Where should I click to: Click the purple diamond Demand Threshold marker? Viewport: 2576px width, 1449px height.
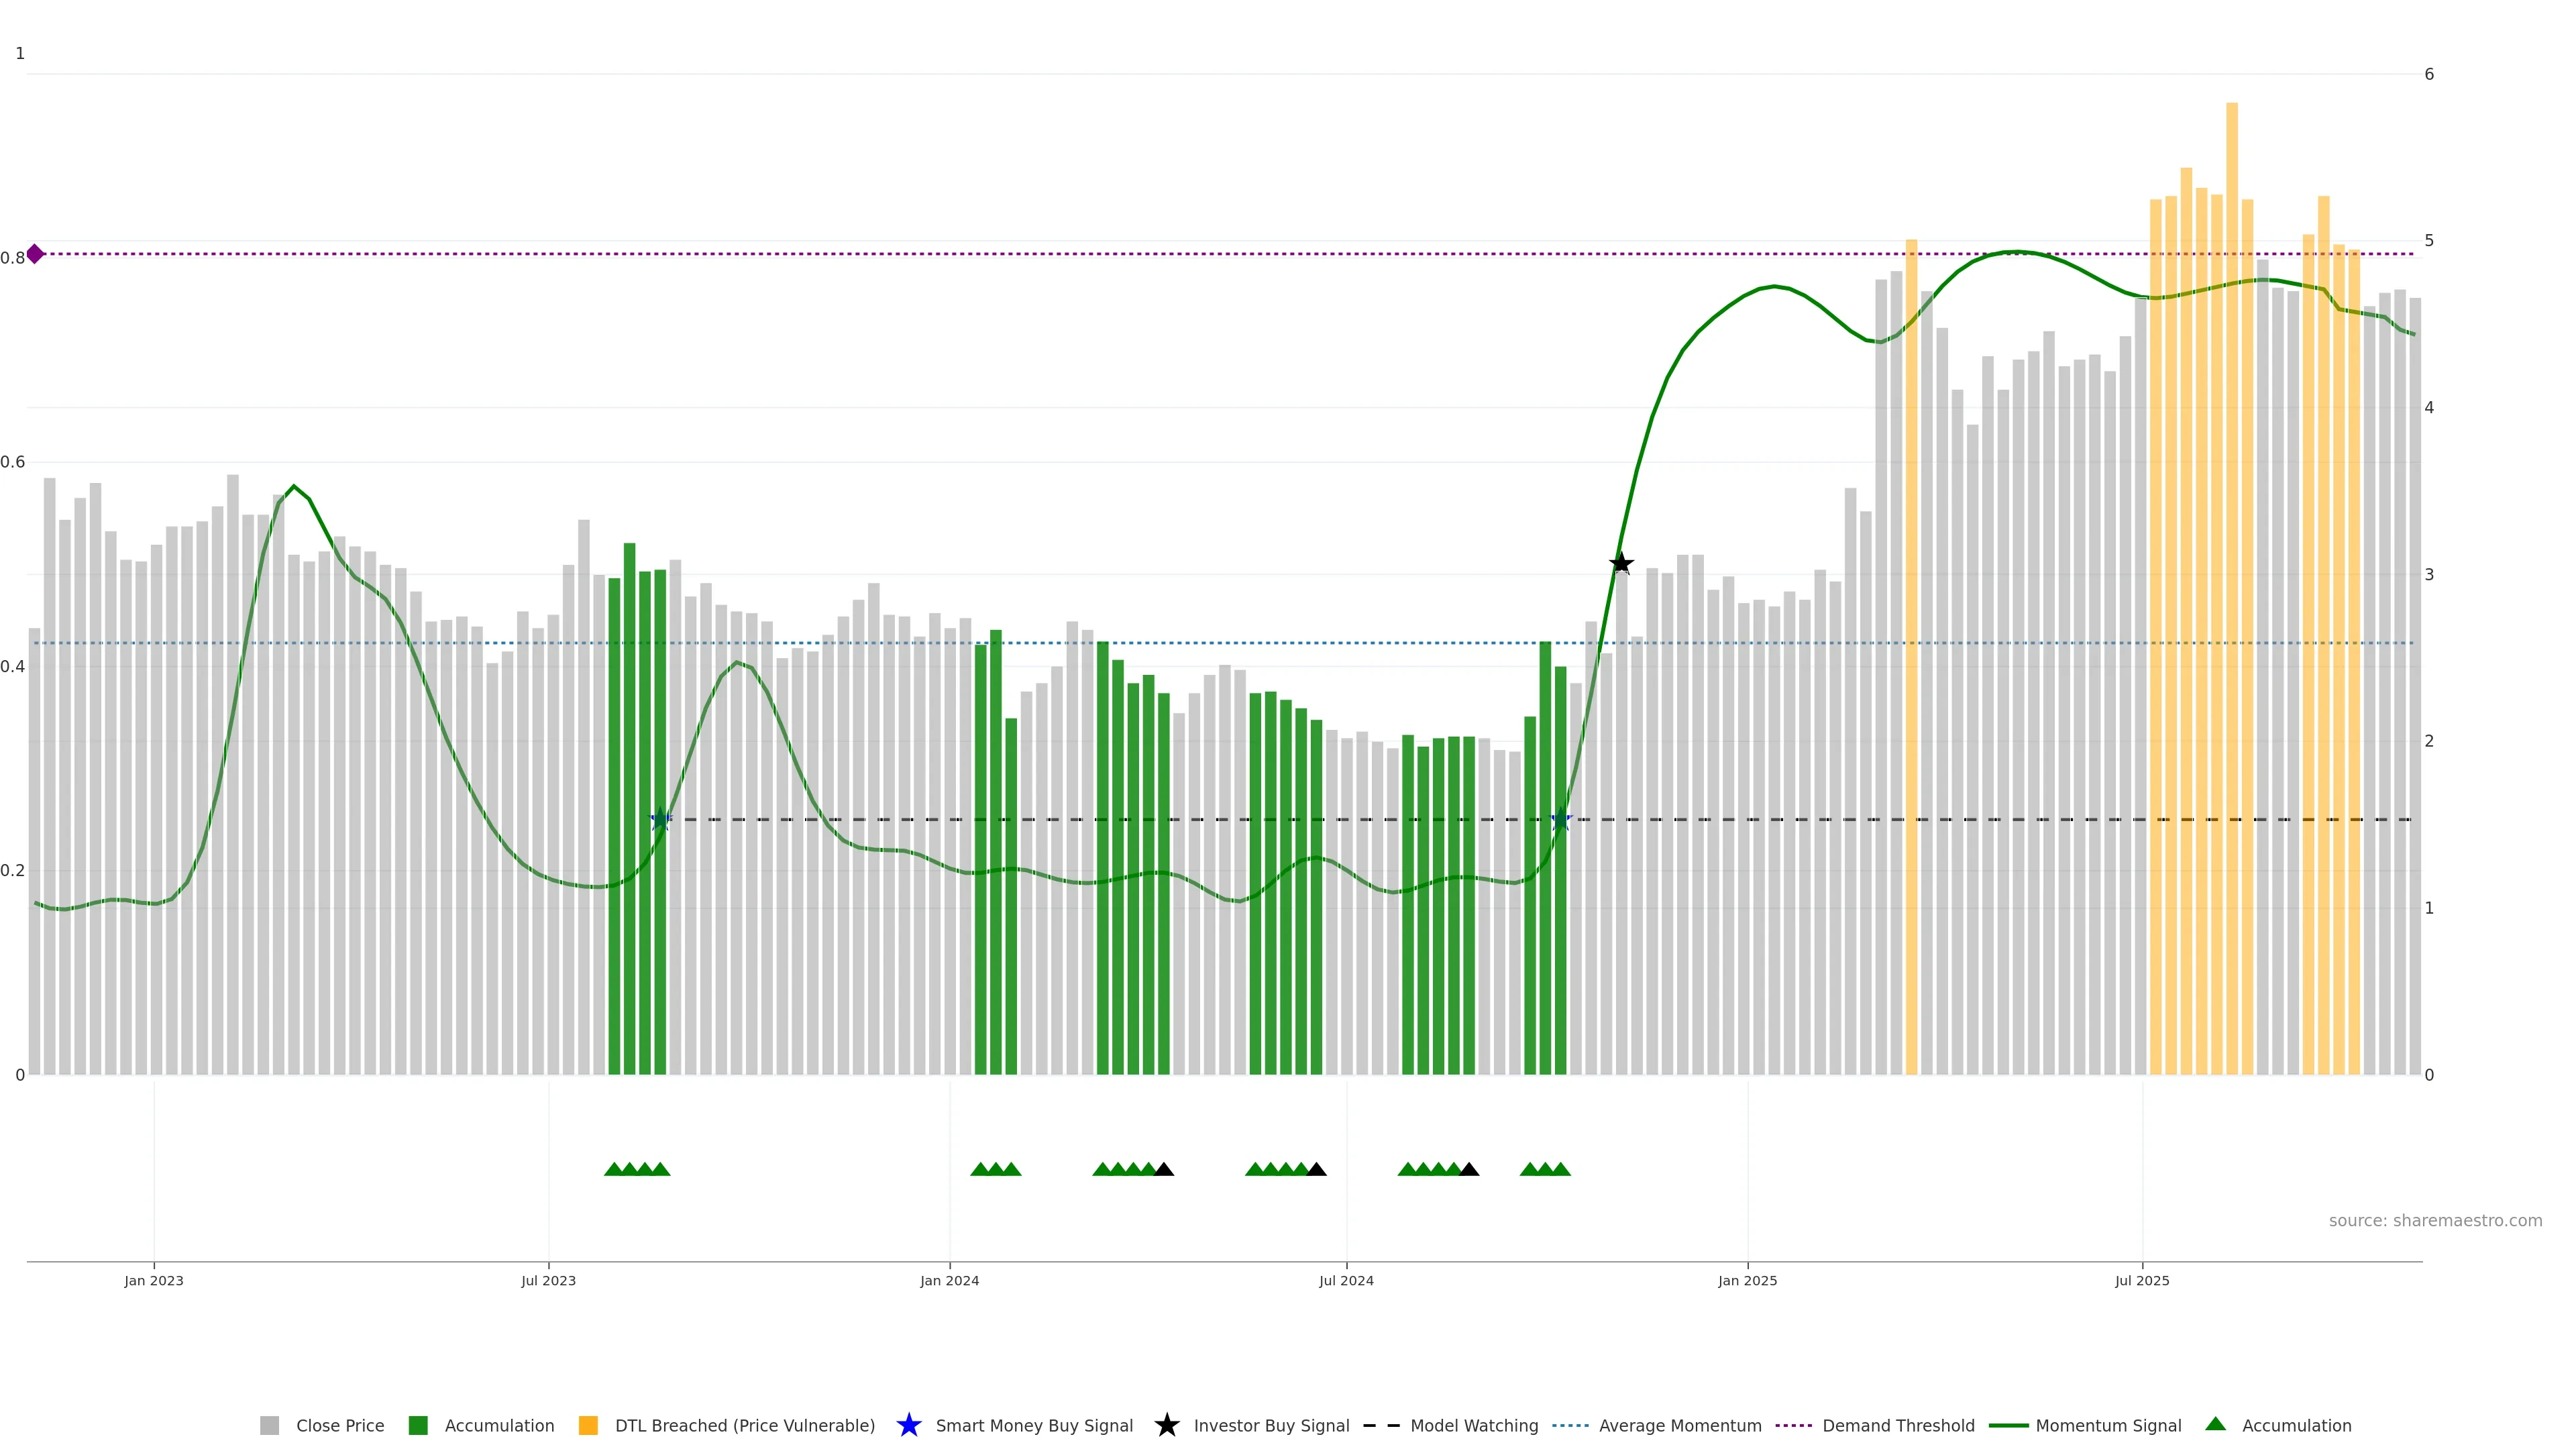(x=35, y=254)
